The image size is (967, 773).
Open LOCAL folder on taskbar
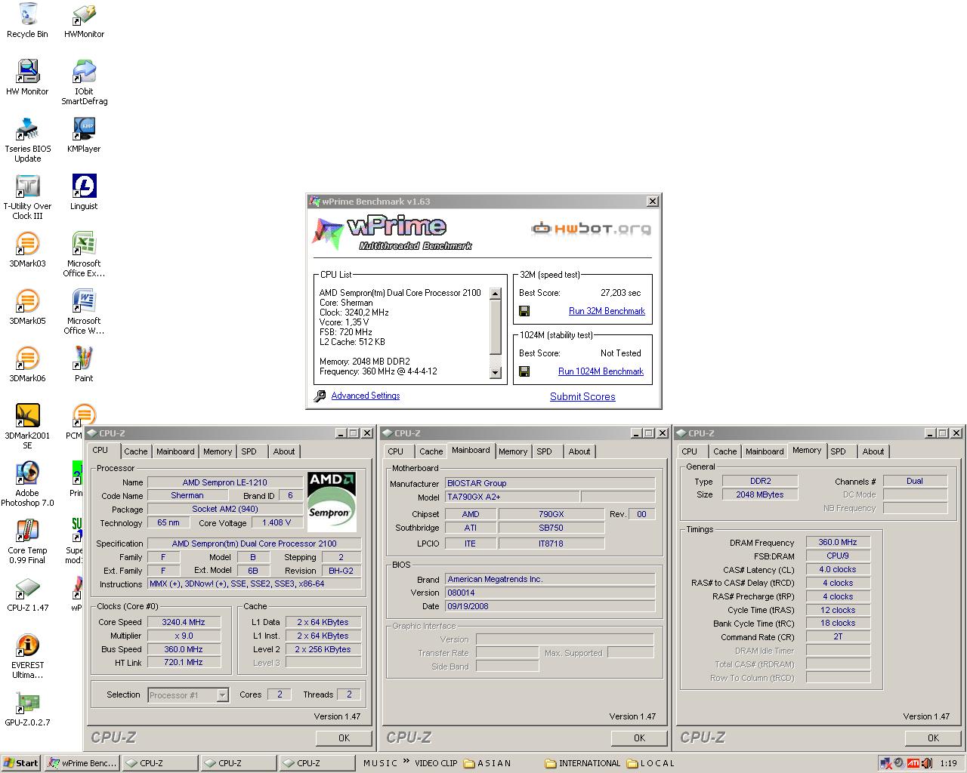click(x=650, y=763)
